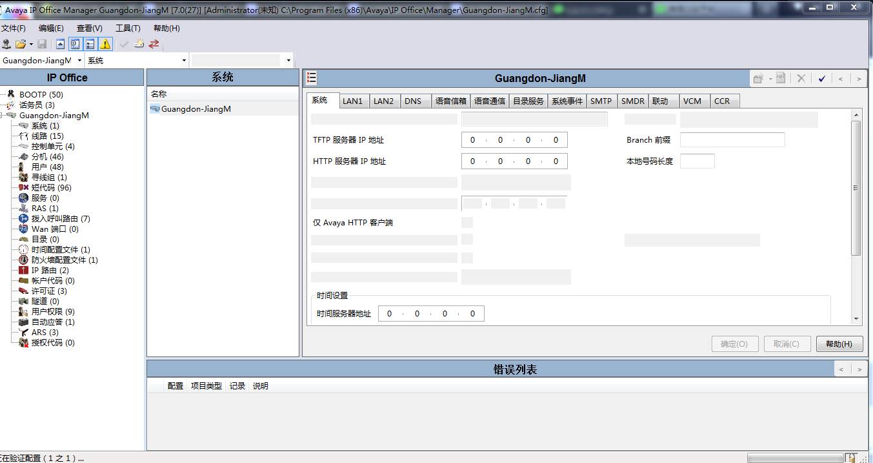The image size is (873, 463).
Task: Click the open folder configuration file icon
Action: pyautogui.click(x=21, y=44)
